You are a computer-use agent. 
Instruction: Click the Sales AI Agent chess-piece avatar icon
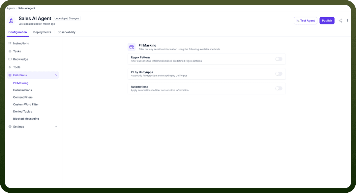pos(11,20)
